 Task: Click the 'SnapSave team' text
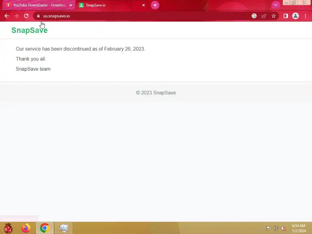(x=33, y=69)
